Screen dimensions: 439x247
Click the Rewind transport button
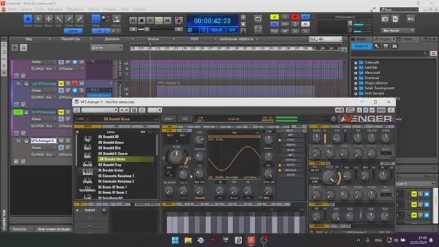point(133,21)
